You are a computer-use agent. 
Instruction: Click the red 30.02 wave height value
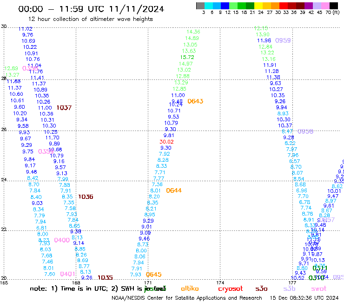(166, 142)
